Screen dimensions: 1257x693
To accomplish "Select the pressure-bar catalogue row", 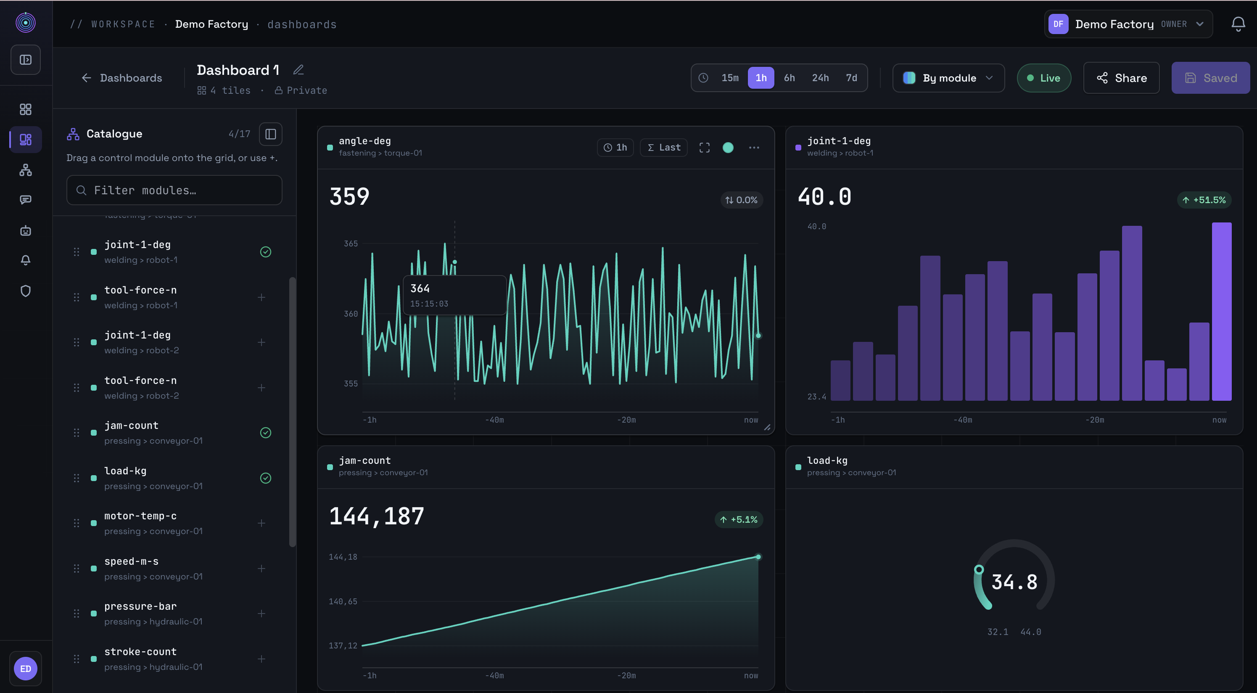I will [x=174, y=614].
